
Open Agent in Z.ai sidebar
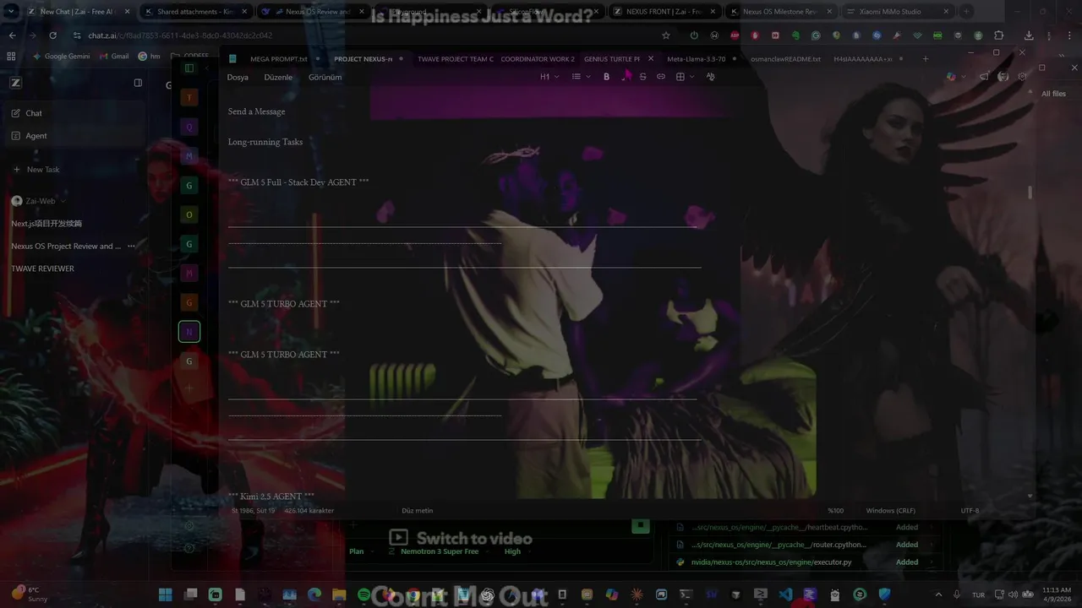click(x=74, y=136)
